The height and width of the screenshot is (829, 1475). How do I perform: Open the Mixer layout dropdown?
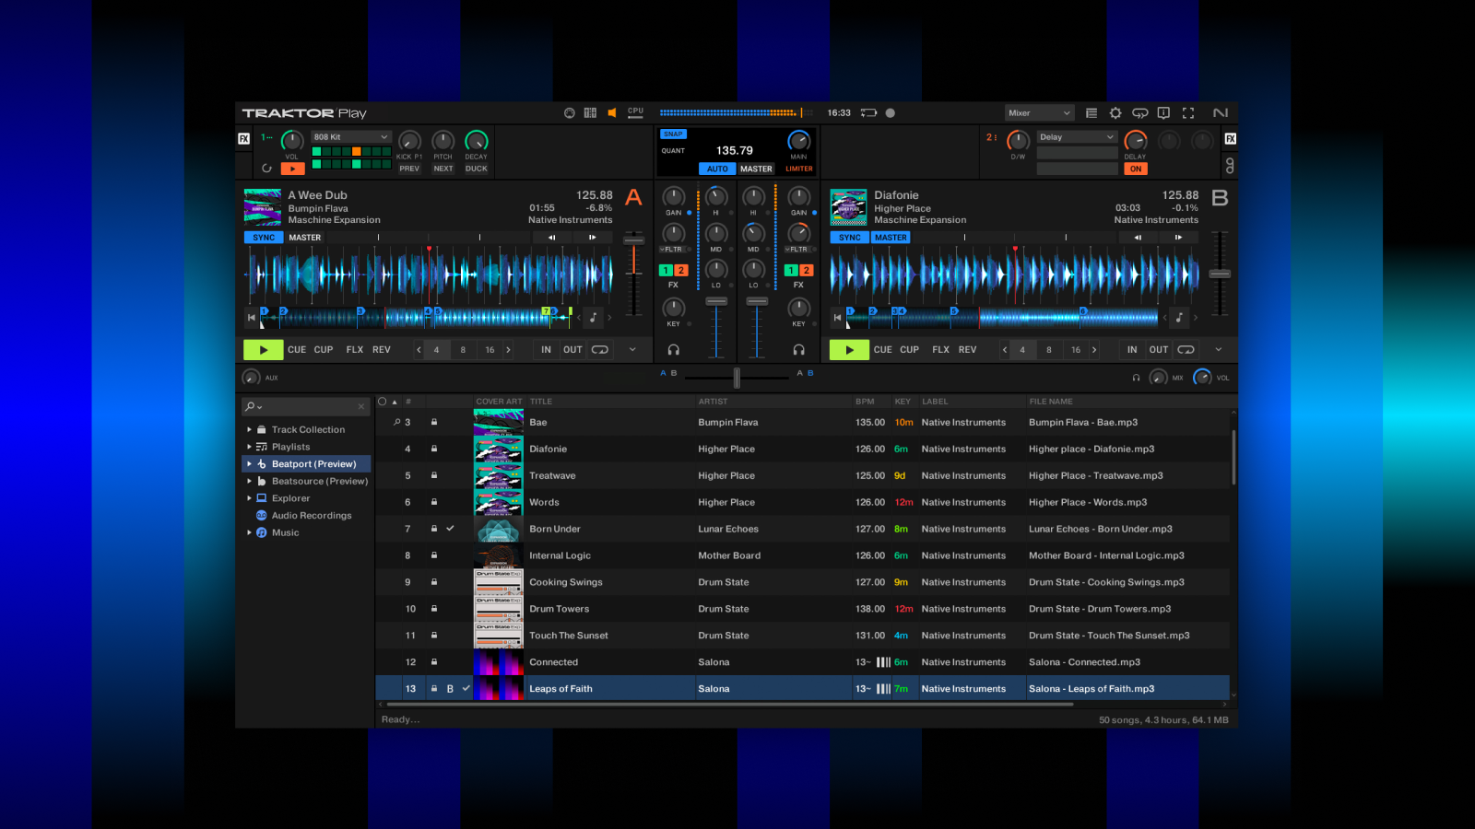coord(1040,113)
